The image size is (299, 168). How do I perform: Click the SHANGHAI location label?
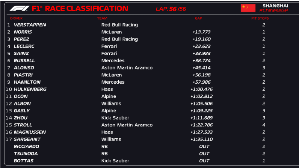pyautogui.click(x=275, y=6)
